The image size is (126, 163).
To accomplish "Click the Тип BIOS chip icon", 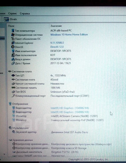I will 13,92.
